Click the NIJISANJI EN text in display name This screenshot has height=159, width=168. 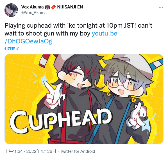pyautogui.click(x=70, y=7)
